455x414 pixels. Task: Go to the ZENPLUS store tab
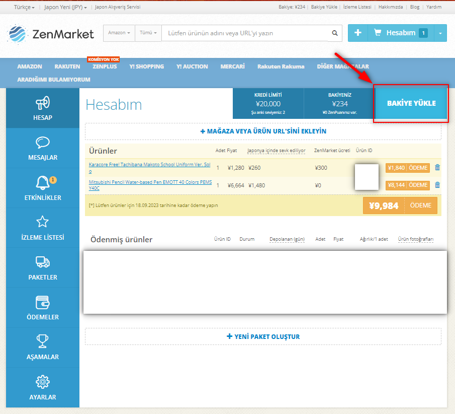click(105, 66)
